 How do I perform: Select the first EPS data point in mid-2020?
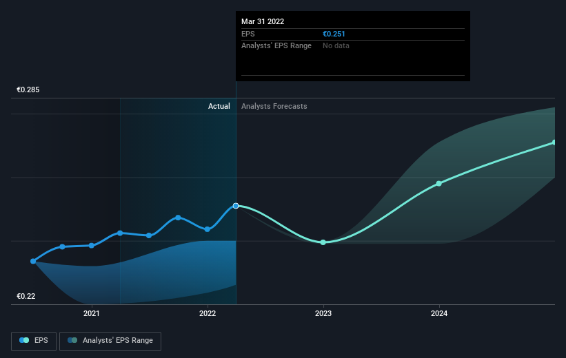click(x=33, y=261)
